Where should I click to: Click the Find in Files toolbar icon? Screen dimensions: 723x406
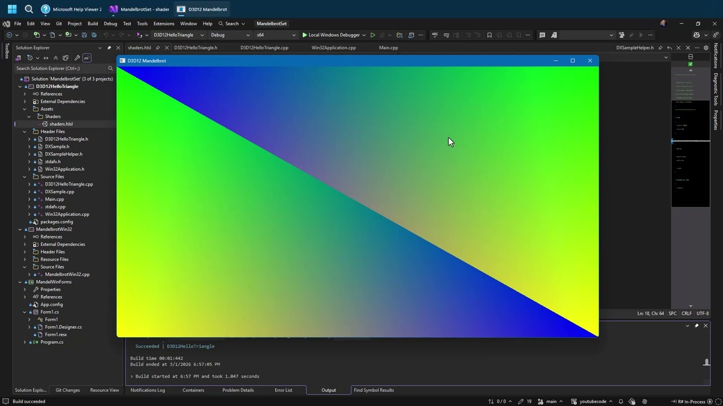[x=399, y=35]
